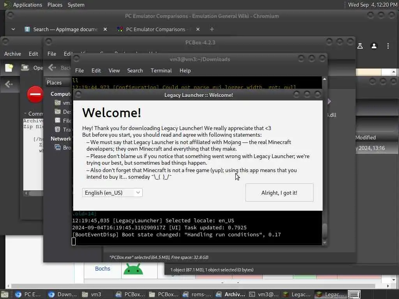The height and width of the screenshot is (299, 399).
Task: Open the Chromium labs flask icon
Action: click(360, 46)
